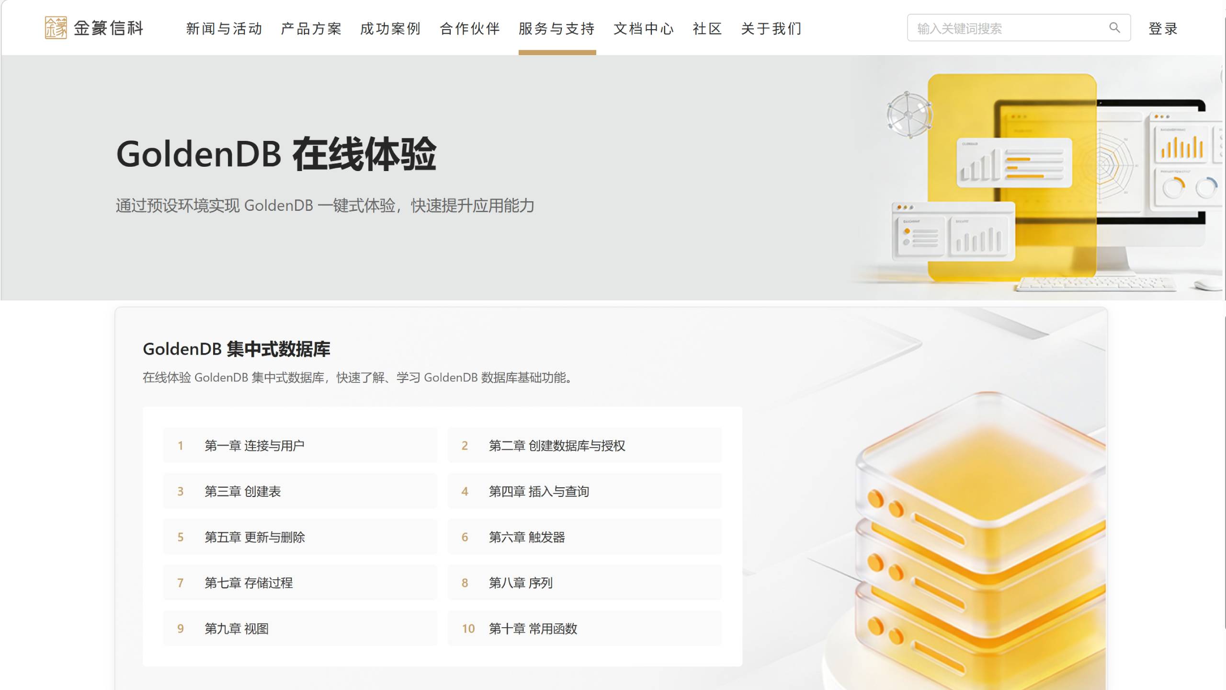Open chapter 第六章 触发器
Viewport: 1226px width, 690px height.
[584, 537]
